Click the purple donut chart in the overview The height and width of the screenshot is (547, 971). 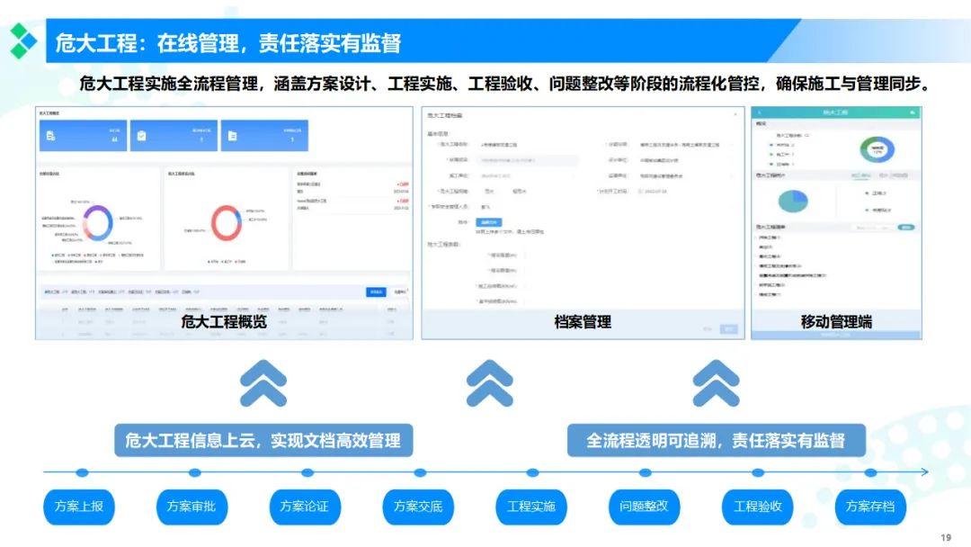pyautogui.click(x=98, y=222)
